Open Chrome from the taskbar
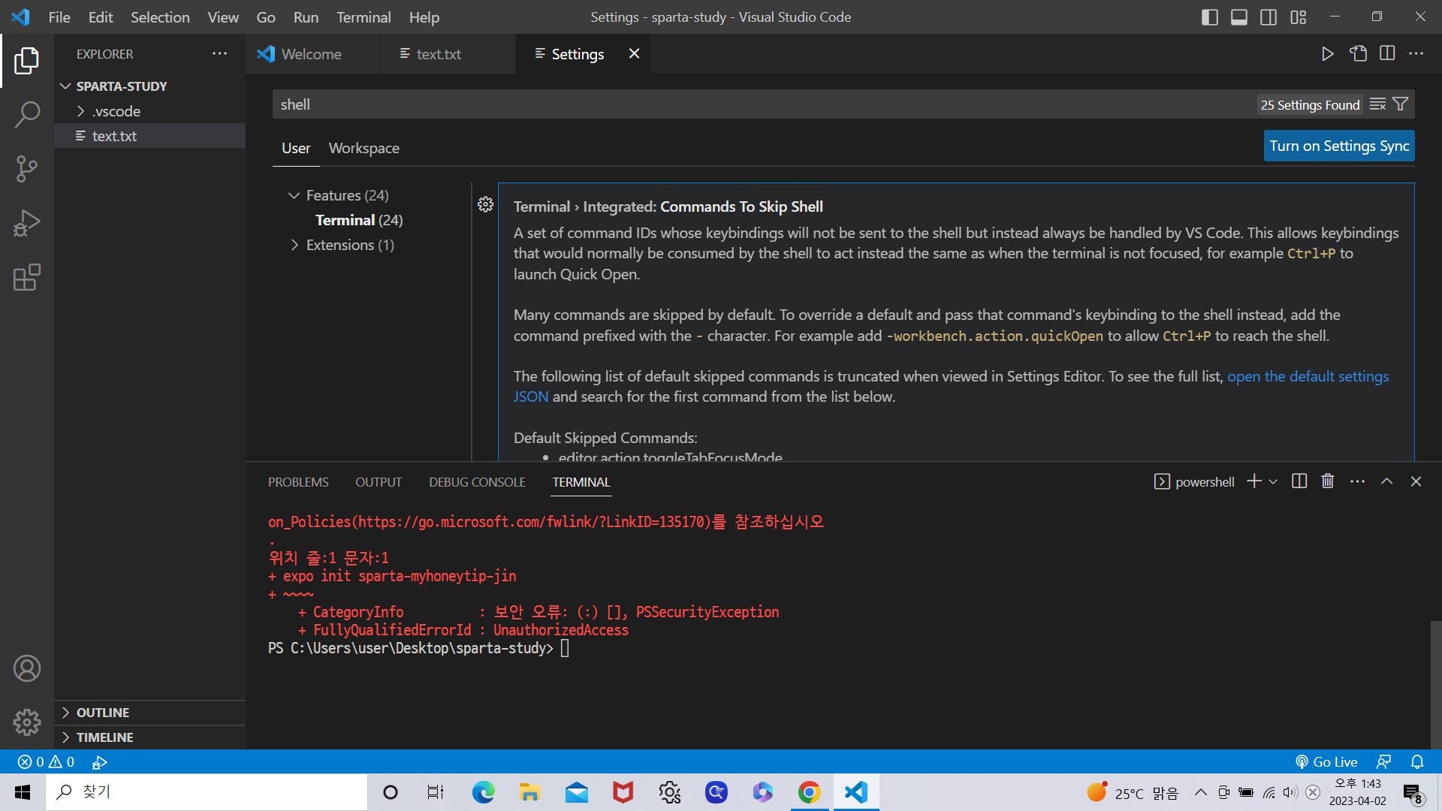 (x=809, y=792)
